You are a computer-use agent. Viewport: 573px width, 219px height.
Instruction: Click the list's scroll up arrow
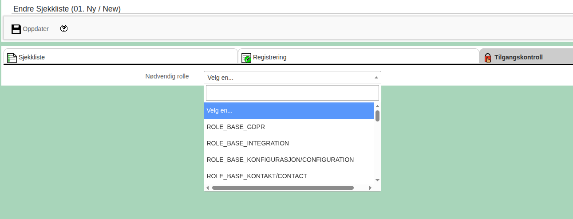click(x=377, y=106)
